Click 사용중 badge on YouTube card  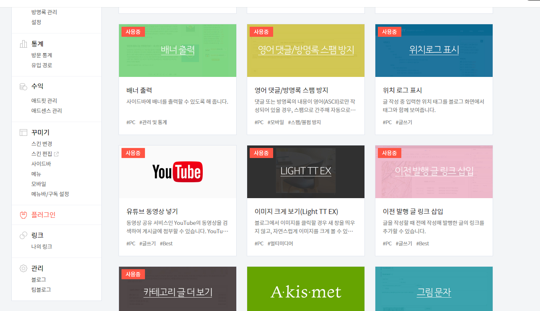[x=133, y=153]
